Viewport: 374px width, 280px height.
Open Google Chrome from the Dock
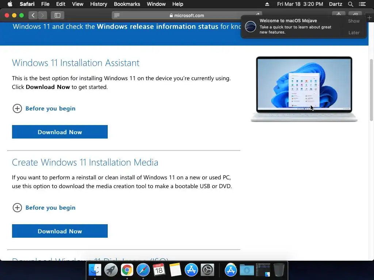[127, 270]
